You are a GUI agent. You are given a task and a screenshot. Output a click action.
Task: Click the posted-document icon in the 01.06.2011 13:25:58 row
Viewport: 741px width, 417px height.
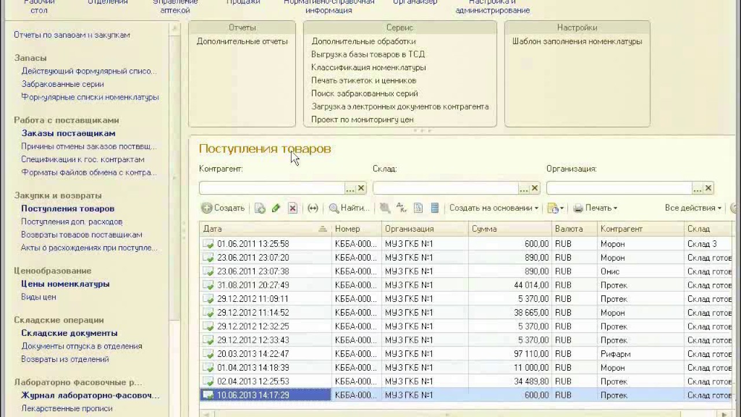(x=208, y=244)
